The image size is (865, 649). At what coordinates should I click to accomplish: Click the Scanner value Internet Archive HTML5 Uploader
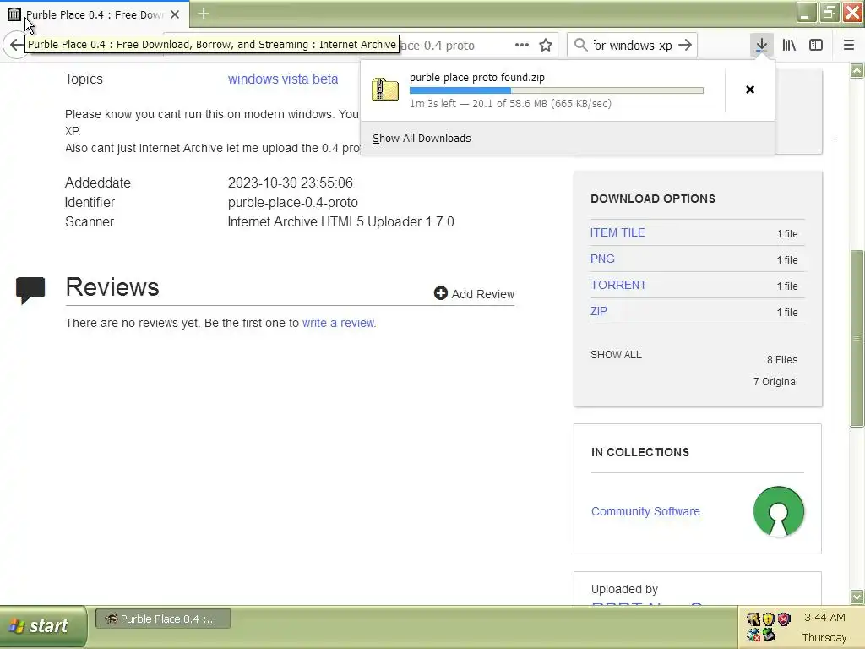tap(341, 222)
